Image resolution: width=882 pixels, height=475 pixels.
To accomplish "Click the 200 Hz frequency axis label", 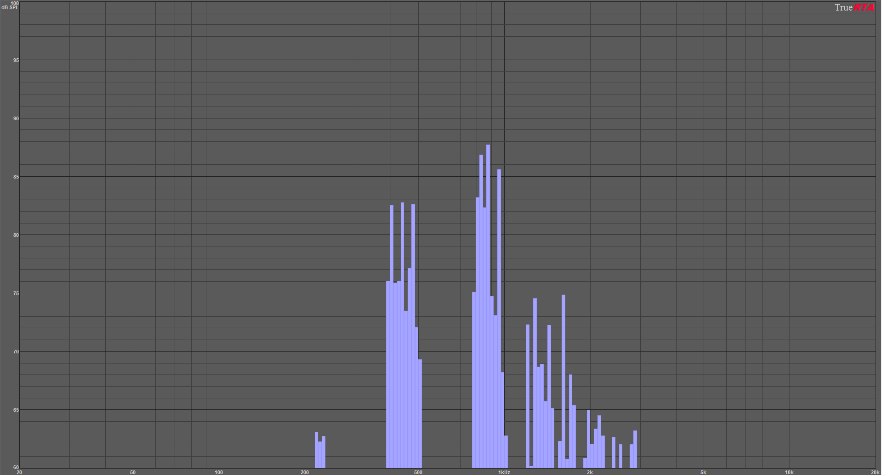I will tap(305, 472).
